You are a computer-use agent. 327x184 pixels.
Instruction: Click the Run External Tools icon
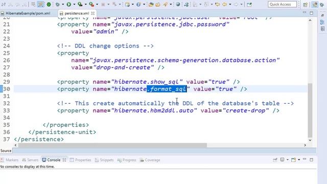pyautogui.click(x=91, y=4)
